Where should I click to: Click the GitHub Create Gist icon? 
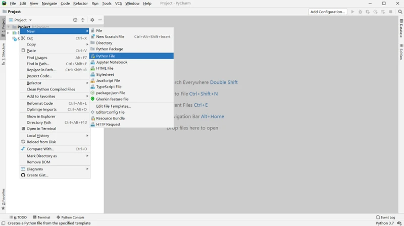click(x=23, y=175)
